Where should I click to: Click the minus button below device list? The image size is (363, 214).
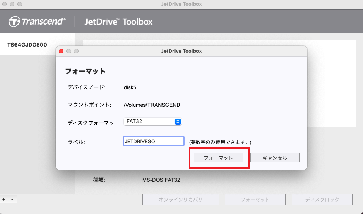pos(13,199)
